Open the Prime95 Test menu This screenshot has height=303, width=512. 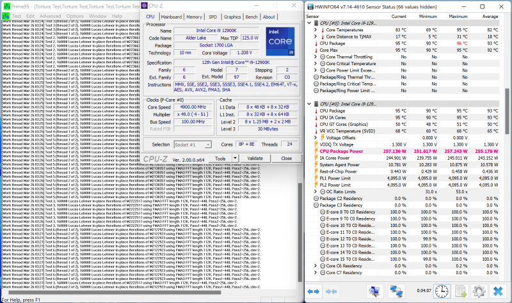click(x=17, y=16)
